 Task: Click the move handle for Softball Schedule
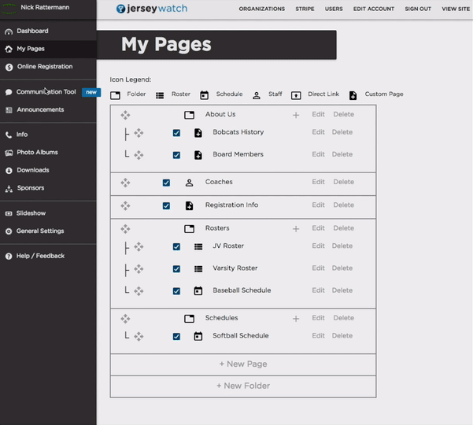[x=139, y=336]
